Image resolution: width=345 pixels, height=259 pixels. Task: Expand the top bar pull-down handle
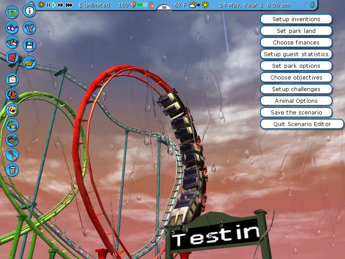164,7
